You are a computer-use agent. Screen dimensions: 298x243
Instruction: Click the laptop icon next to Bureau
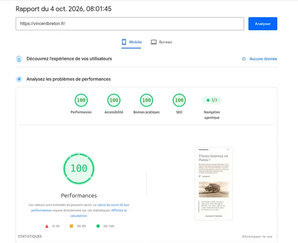click(154, 42)
